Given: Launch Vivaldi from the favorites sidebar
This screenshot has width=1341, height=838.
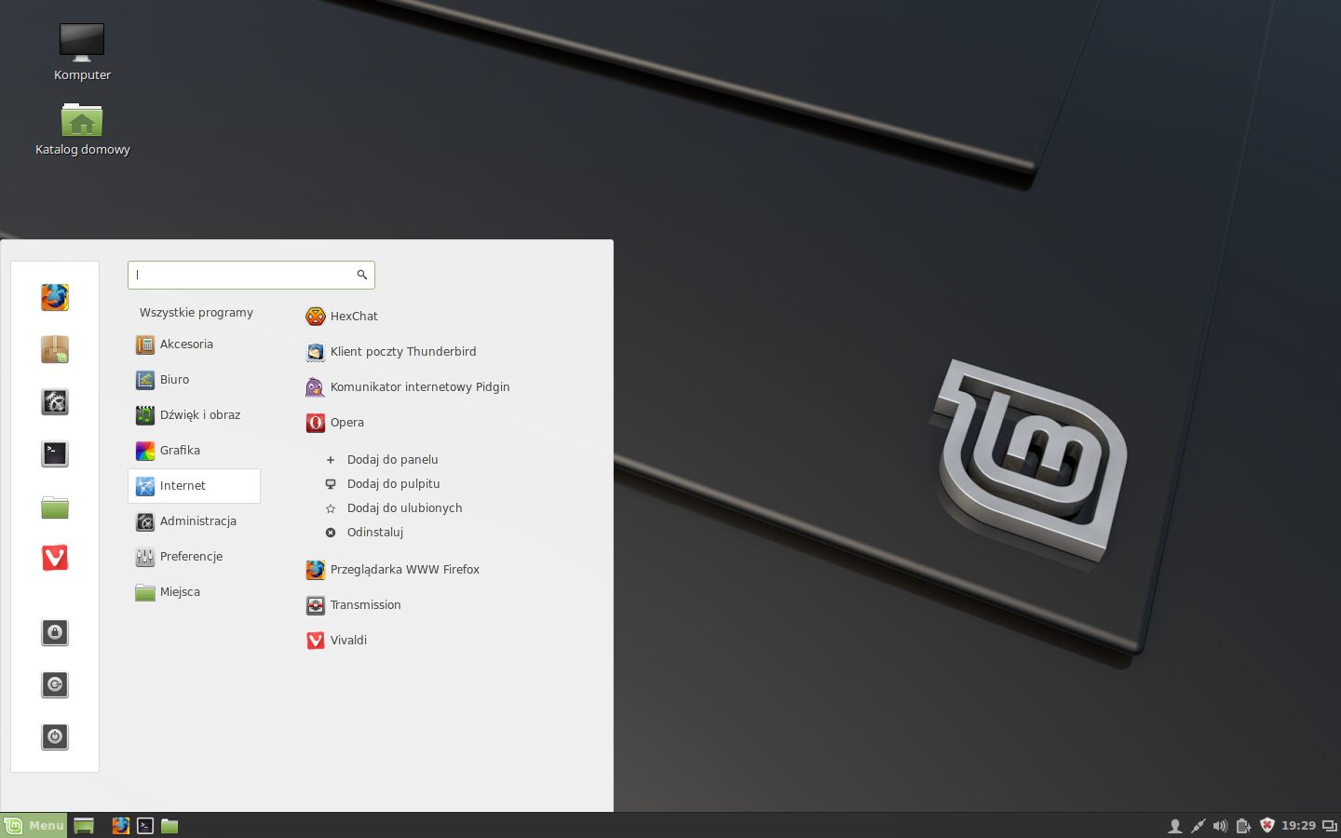Looking at the screenshot, I should pos(55,558).
